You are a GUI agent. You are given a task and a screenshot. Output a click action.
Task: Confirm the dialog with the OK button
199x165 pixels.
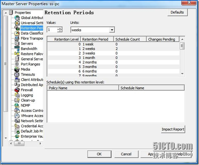click(99, 154)
